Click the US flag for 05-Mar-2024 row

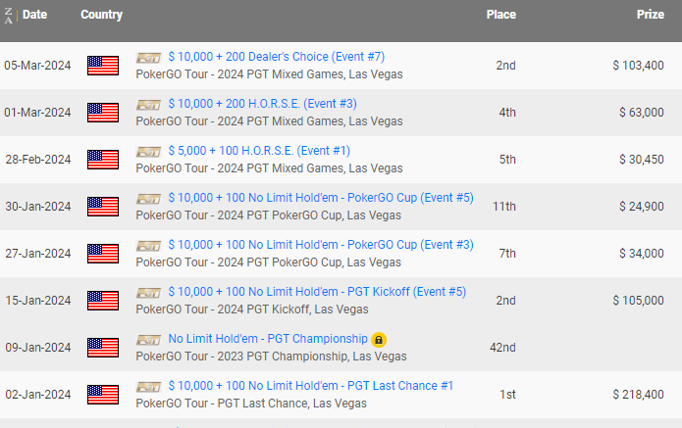pyautogui.click(x=103, y=66)
